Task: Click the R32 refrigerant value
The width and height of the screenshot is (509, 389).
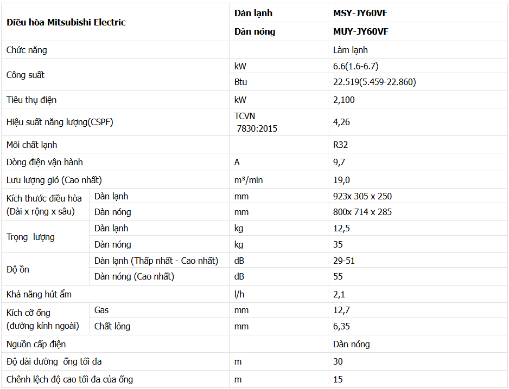Action: tap(341, 145)
